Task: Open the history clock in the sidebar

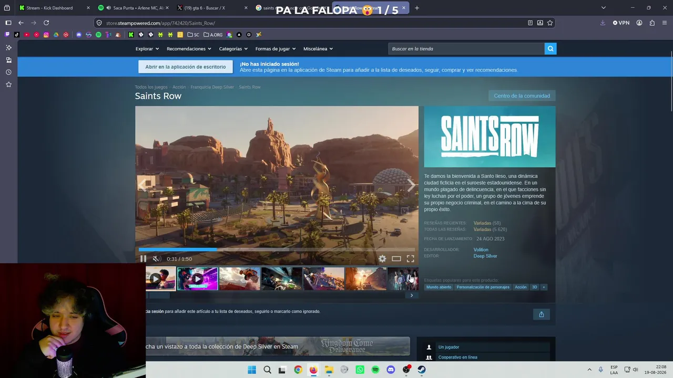Action: point(8,72)
